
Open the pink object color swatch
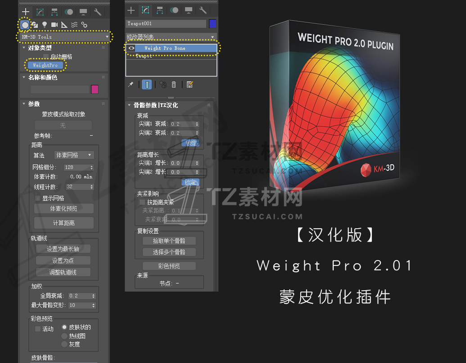95,89
